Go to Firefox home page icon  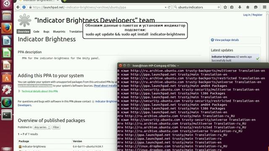[248, 7]
